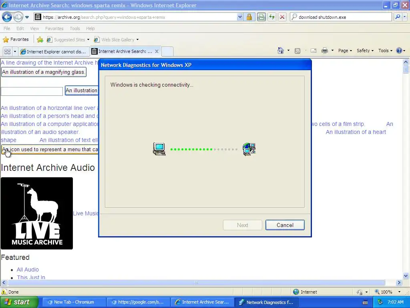
Task: Open the Suggested Sites link
Action: tap(66, 40)
